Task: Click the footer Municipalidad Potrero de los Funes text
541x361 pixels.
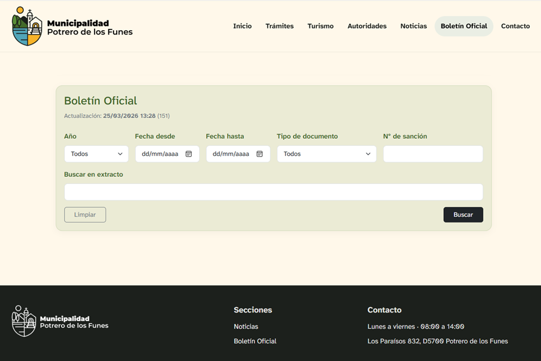Action: coord(74,322)
